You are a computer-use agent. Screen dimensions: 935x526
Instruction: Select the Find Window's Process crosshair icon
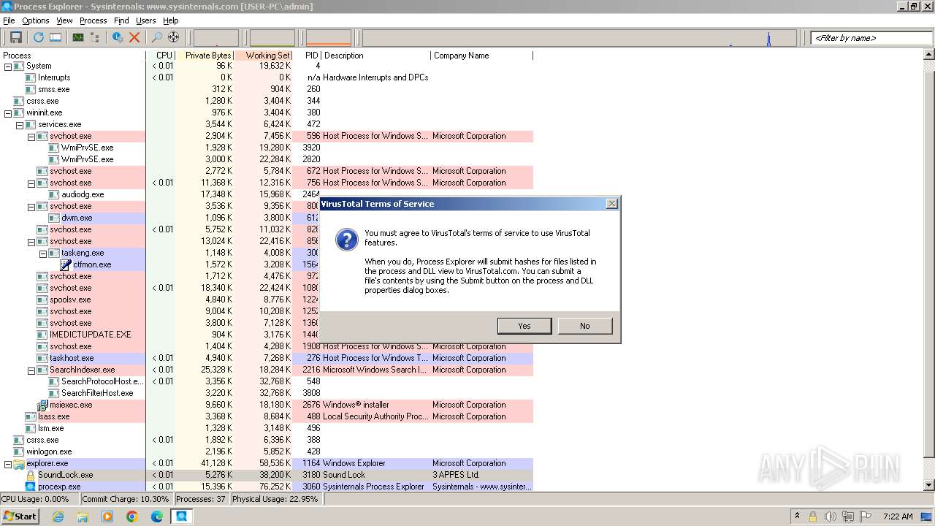(x=173, y=37)
